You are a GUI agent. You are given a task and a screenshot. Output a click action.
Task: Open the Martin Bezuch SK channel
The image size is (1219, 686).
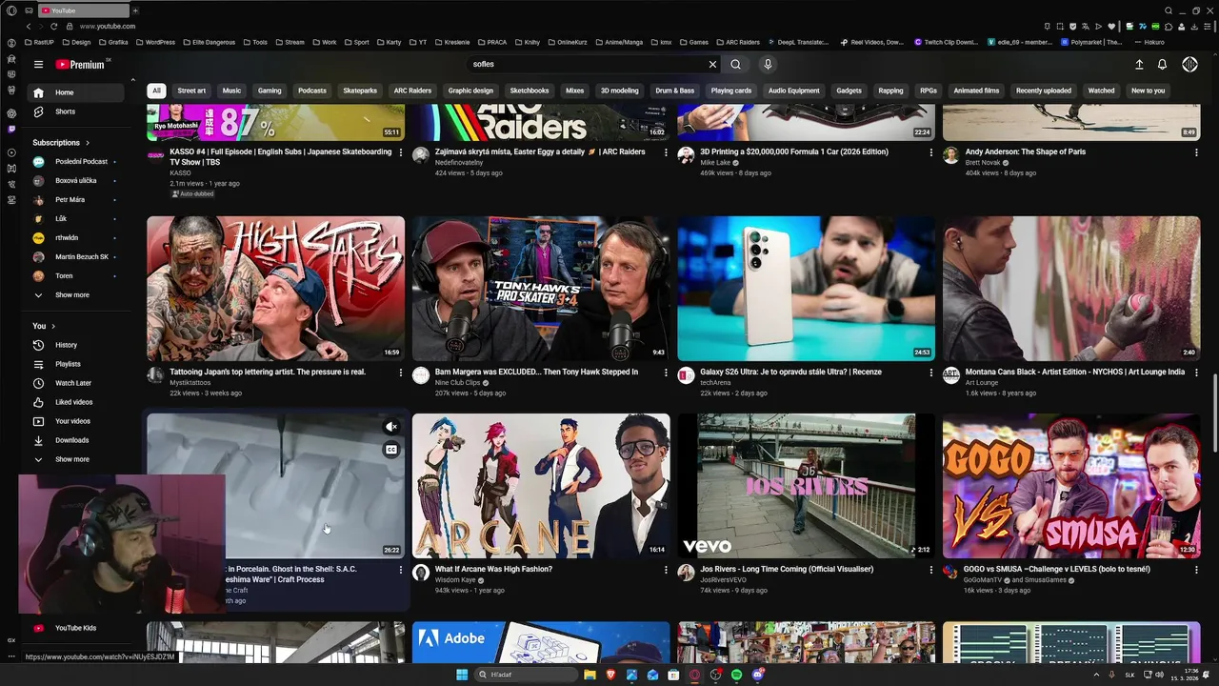pos(76,257)
